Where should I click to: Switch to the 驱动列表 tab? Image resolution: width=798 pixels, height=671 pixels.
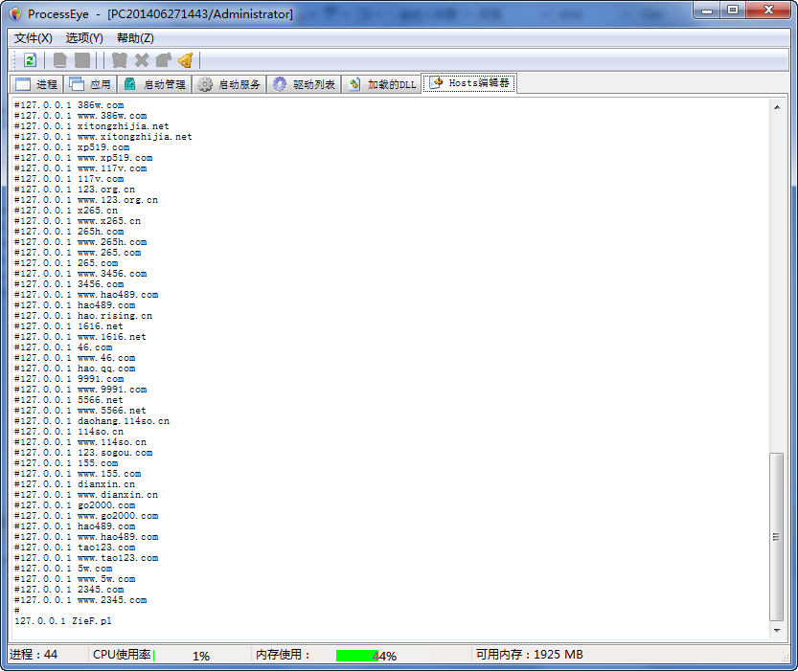point(304,84)
